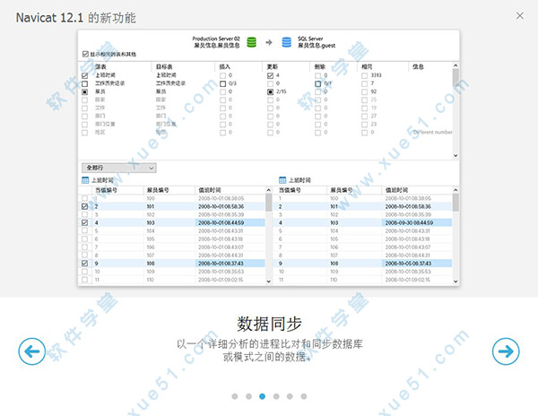
Task: Jump to the fifth pagination dot
Action: click(x=290, y=396)
